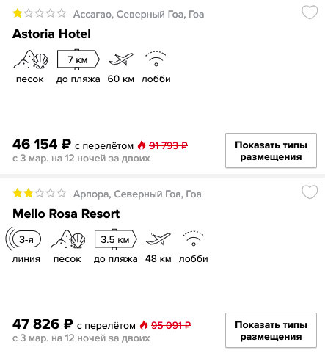Screen dimensions: 325x353
Task: Click the 3-я линия beach line icon
Action: pos(23,239)
